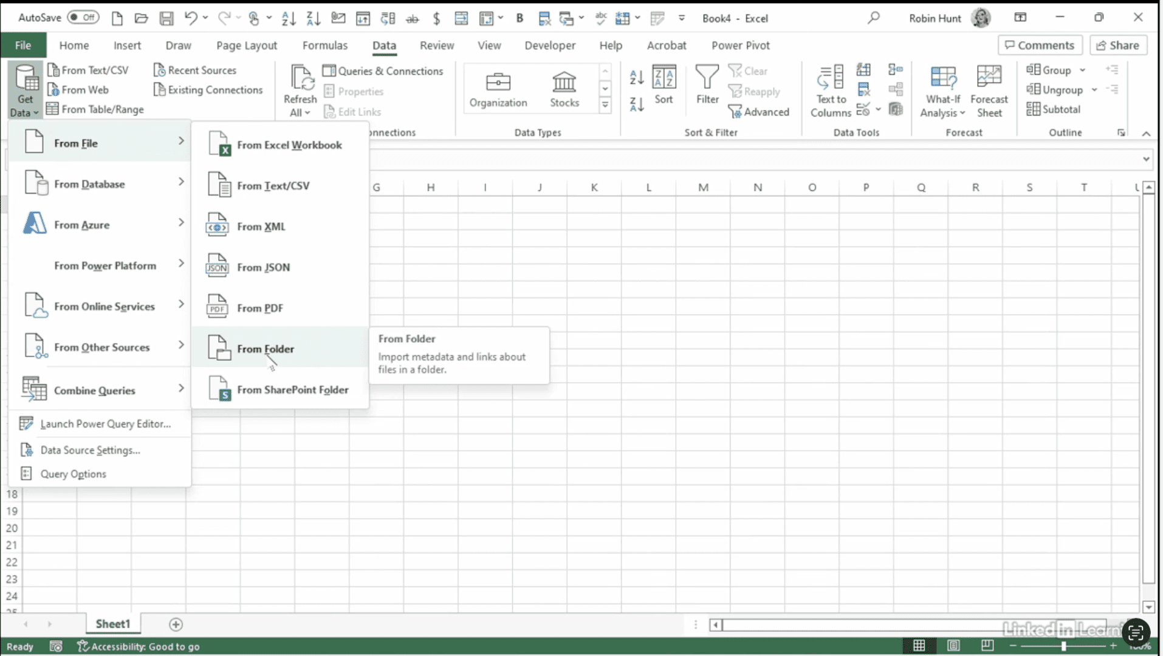This screenshot has height=656, width=1163.
Task: Click the search magnifier in title bar
Action: pyautogui.click(x=873, y=18)
